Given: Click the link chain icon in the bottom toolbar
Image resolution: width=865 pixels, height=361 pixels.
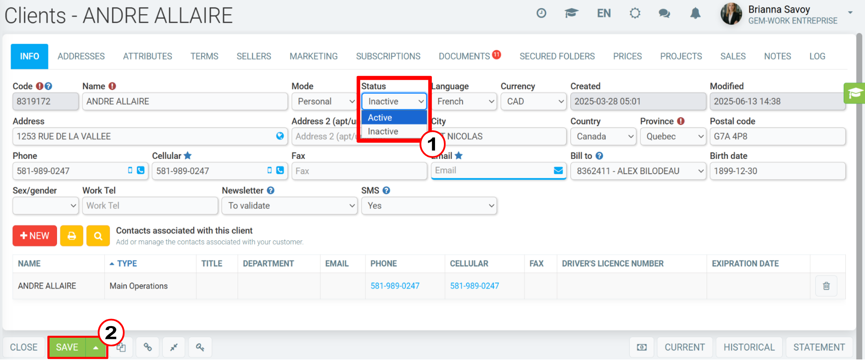Looking at the screenshot, I should [x=148, y=347].
